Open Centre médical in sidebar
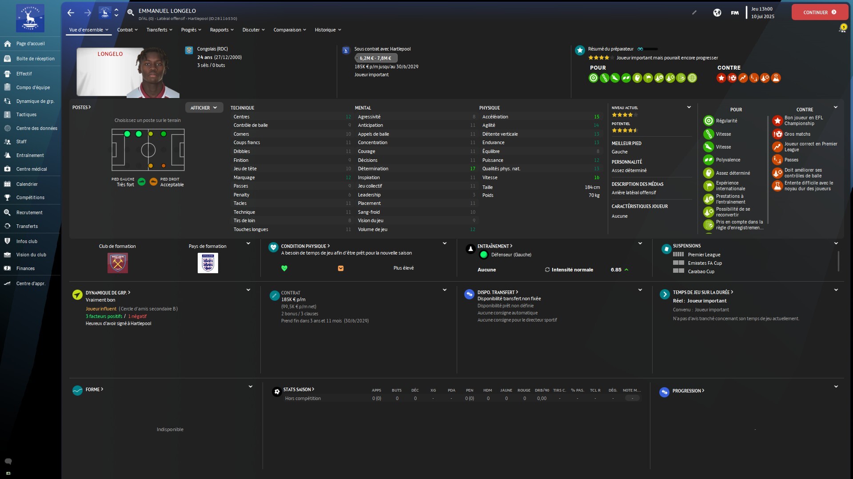The width and height of the screenshot is (853, 479). point(31,169)
